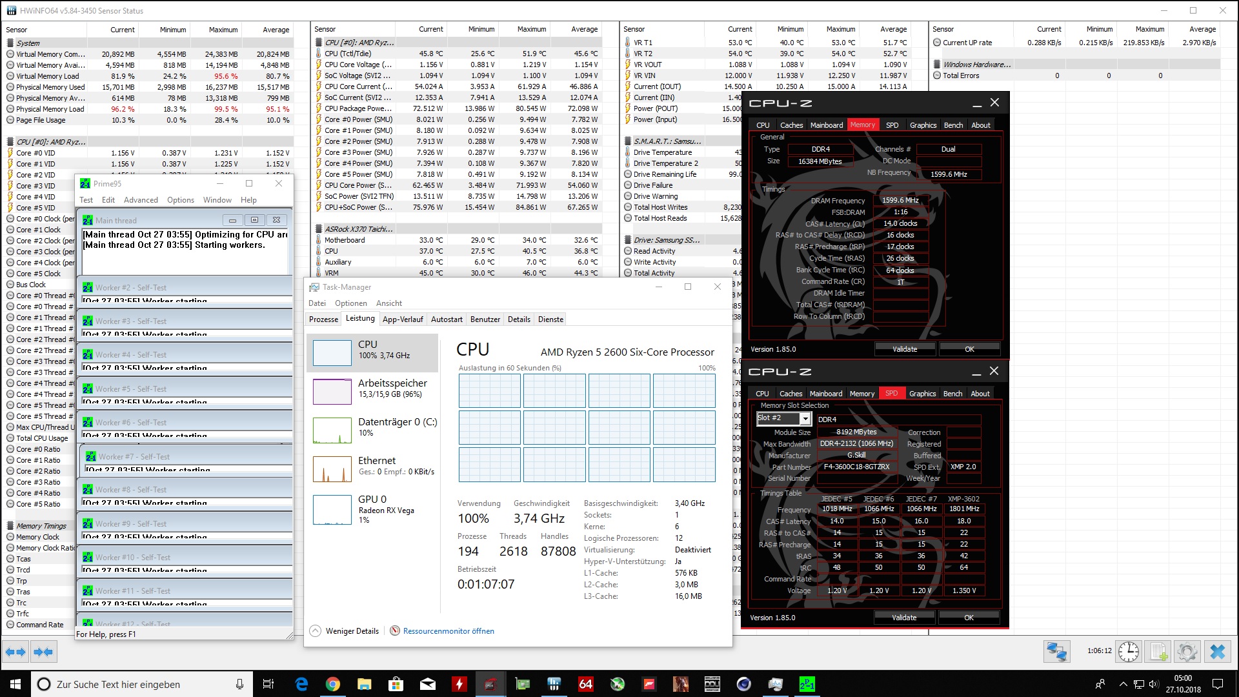Show hidden tray icons chevron
Image resolution: width=1239 pixels, height=697 pixels.
click(x=1123, y=684)
